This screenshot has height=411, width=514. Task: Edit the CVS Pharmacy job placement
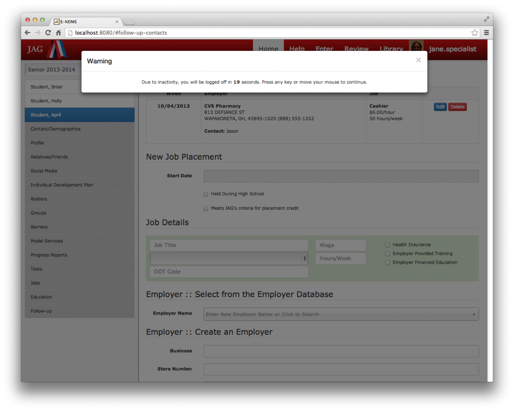(x=440, y=107)
